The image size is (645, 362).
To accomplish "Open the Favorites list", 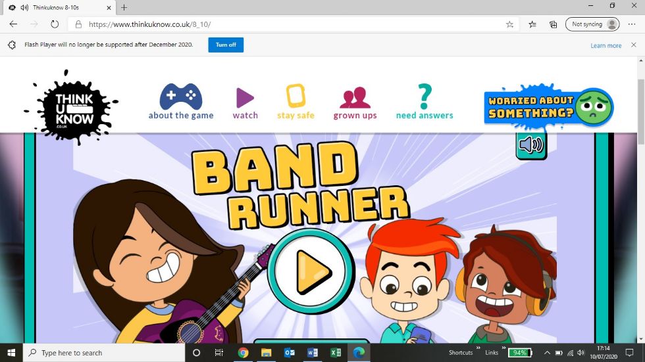I will [532, 24].
